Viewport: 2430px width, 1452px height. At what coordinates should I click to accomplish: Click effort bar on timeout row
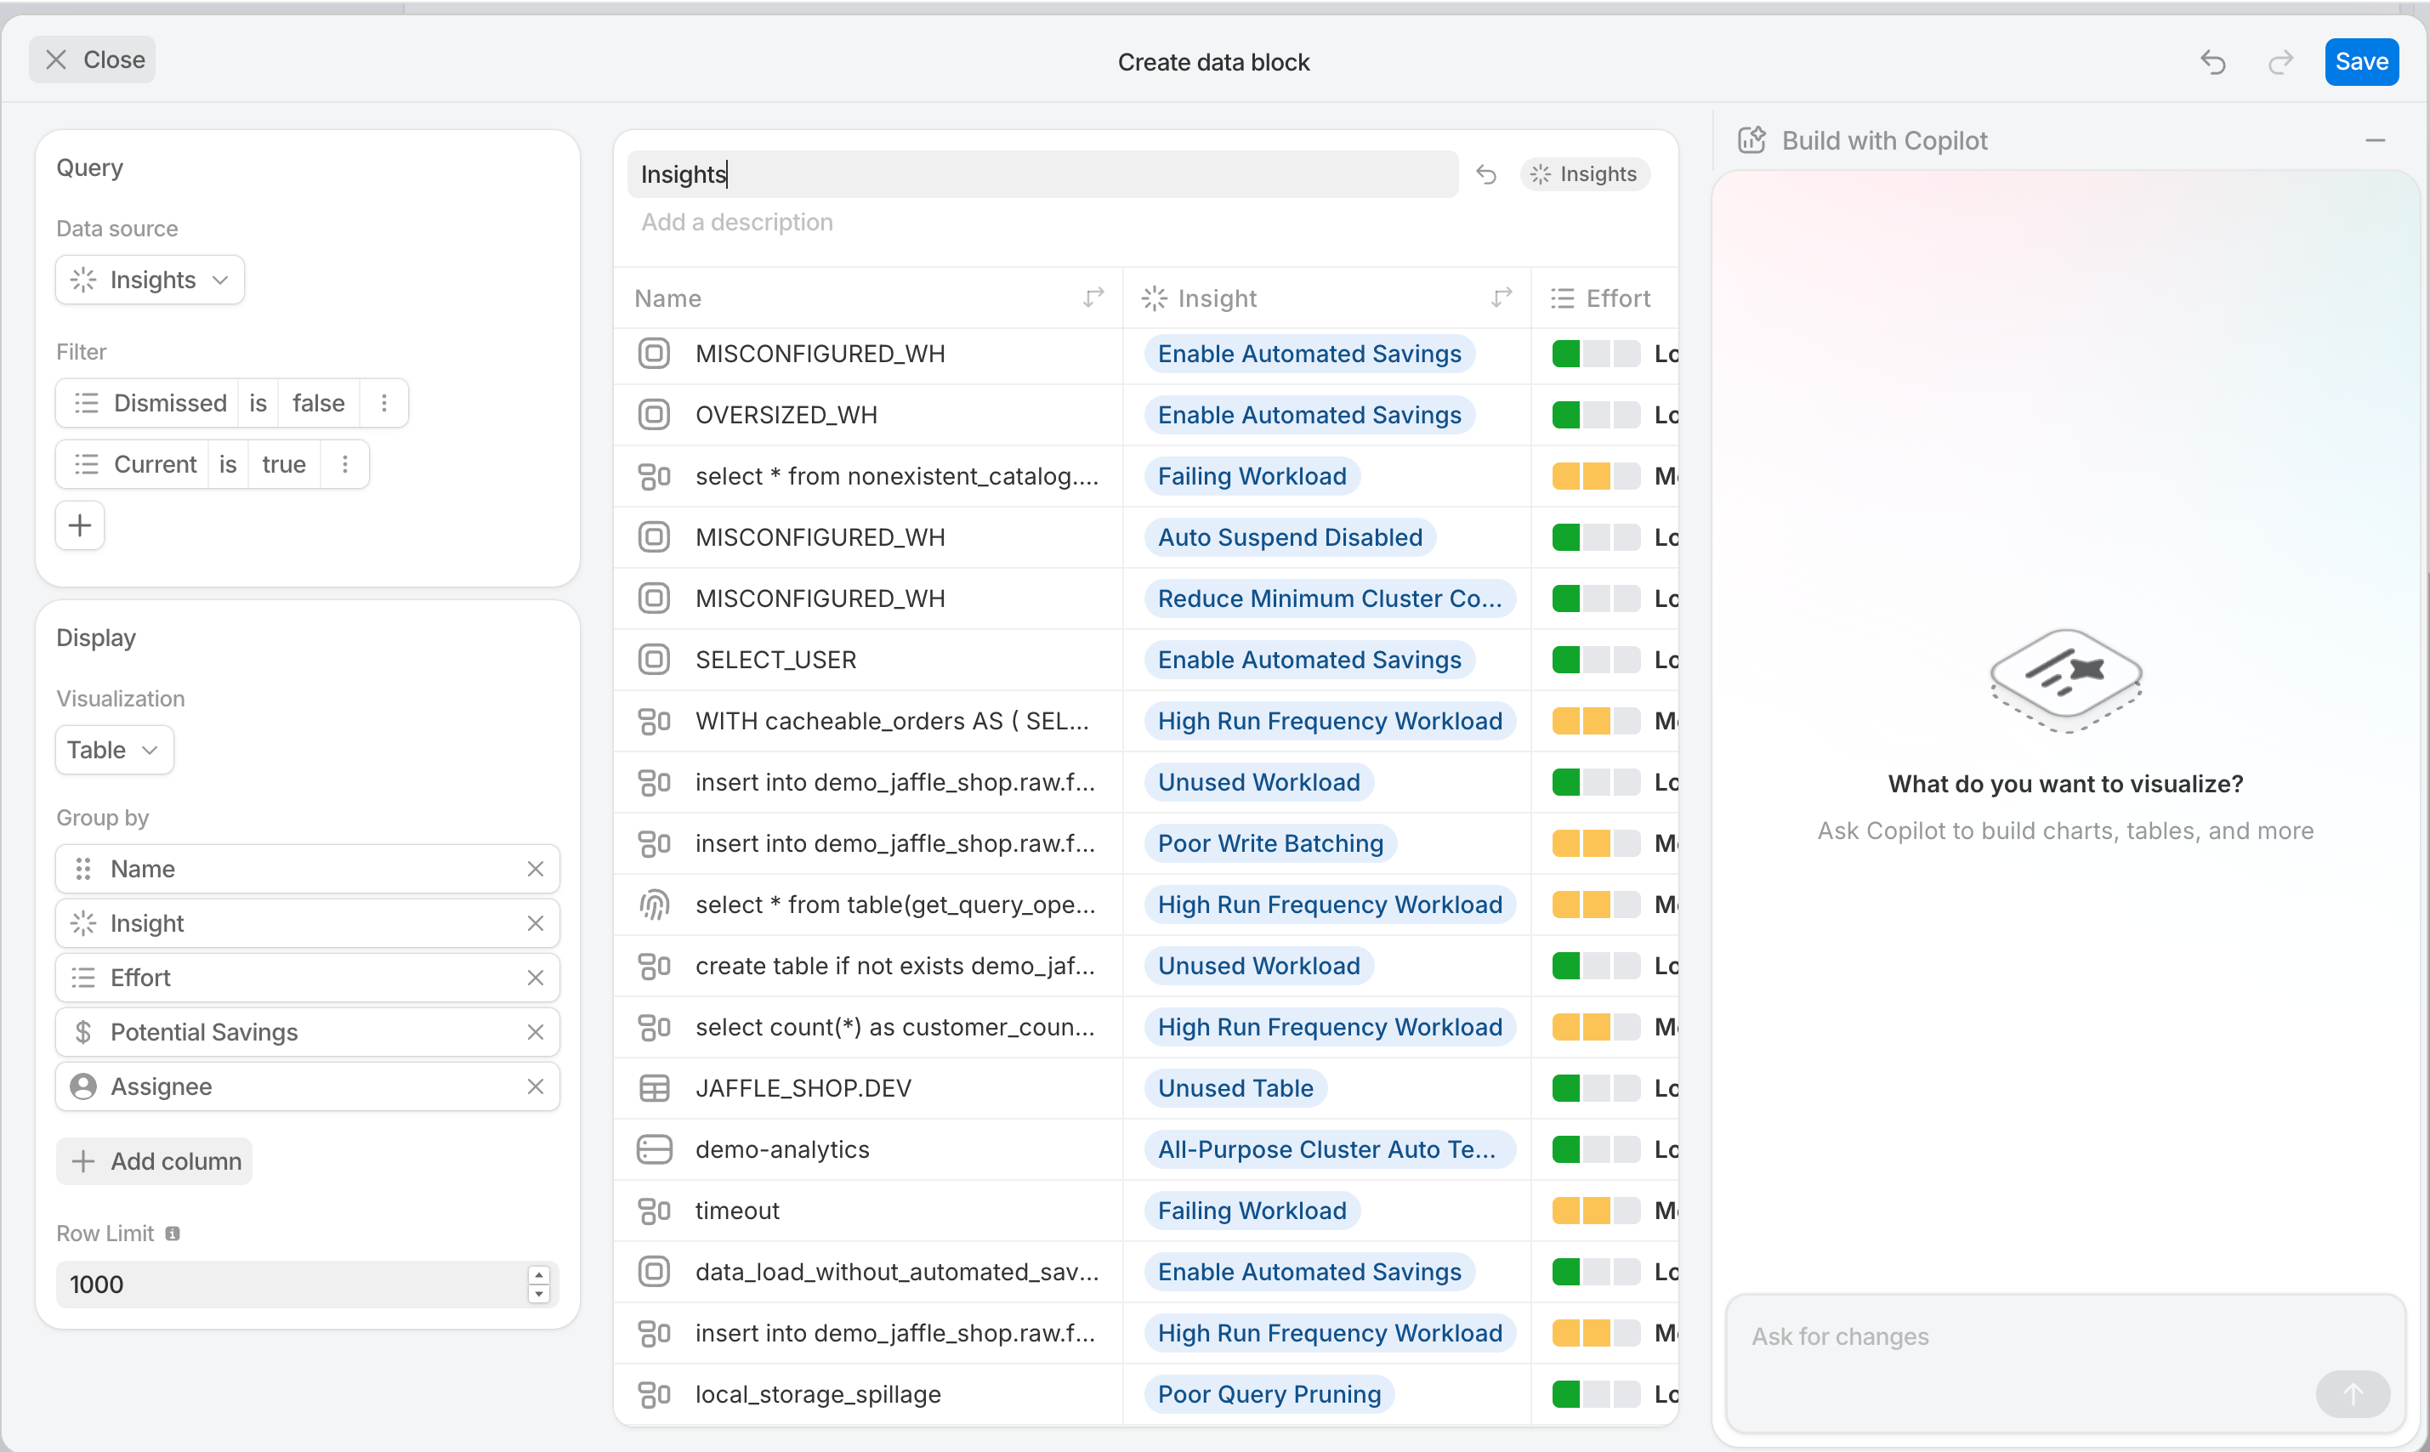click(1597, 1211)
